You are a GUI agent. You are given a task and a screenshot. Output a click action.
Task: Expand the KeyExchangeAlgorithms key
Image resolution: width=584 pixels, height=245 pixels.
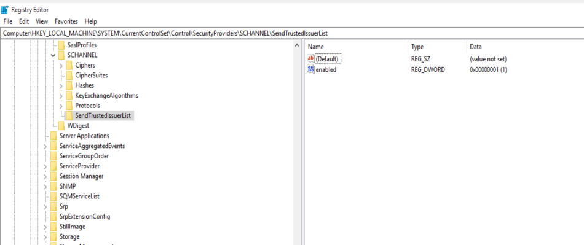(61, 96)
